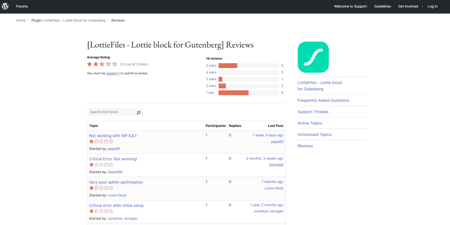The height and width of the screenshot is (225, 450).
Task: Click the Log in link
Action: coord(432,6)
